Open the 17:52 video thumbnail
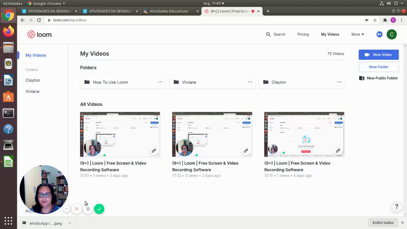This screenshot has width=407, height=229. 212,135
